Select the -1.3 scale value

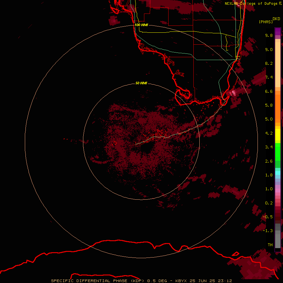[x=268, y=231]
